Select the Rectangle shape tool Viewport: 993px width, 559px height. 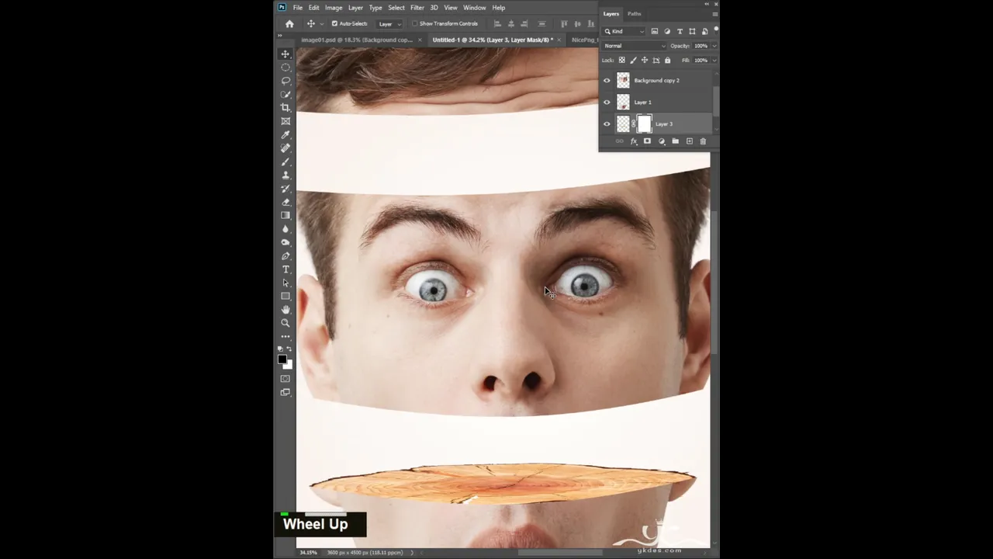point(285,296)
